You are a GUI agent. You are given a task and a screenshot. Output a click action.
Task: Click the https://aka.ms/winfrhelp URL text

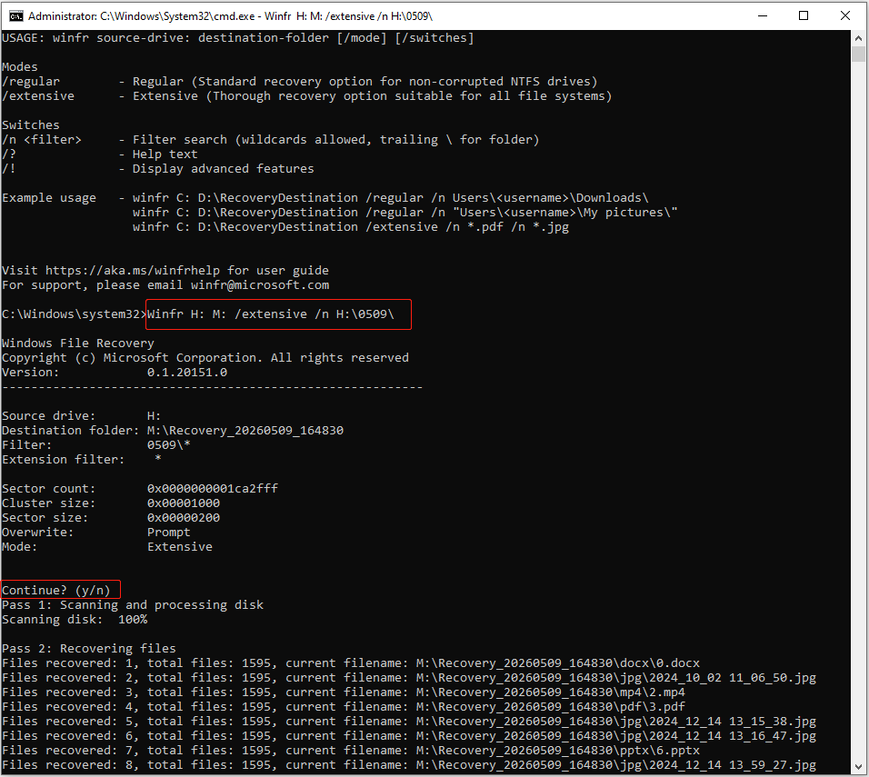[133, 271]
